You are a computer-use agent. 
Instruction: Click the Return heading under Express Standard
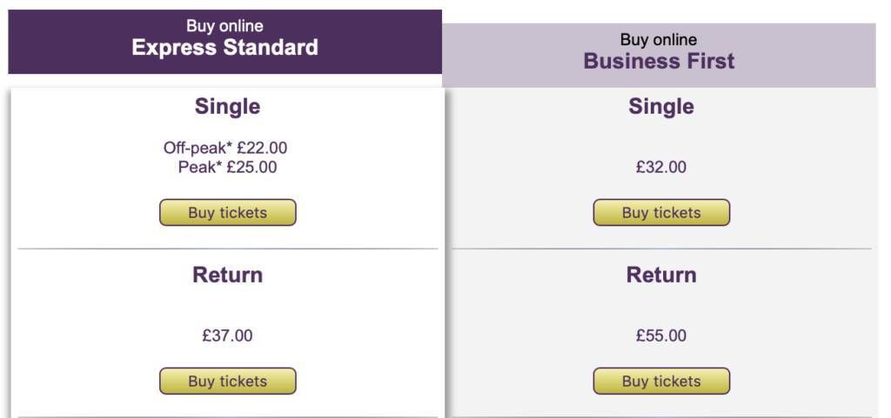click(x=227, y=275)
